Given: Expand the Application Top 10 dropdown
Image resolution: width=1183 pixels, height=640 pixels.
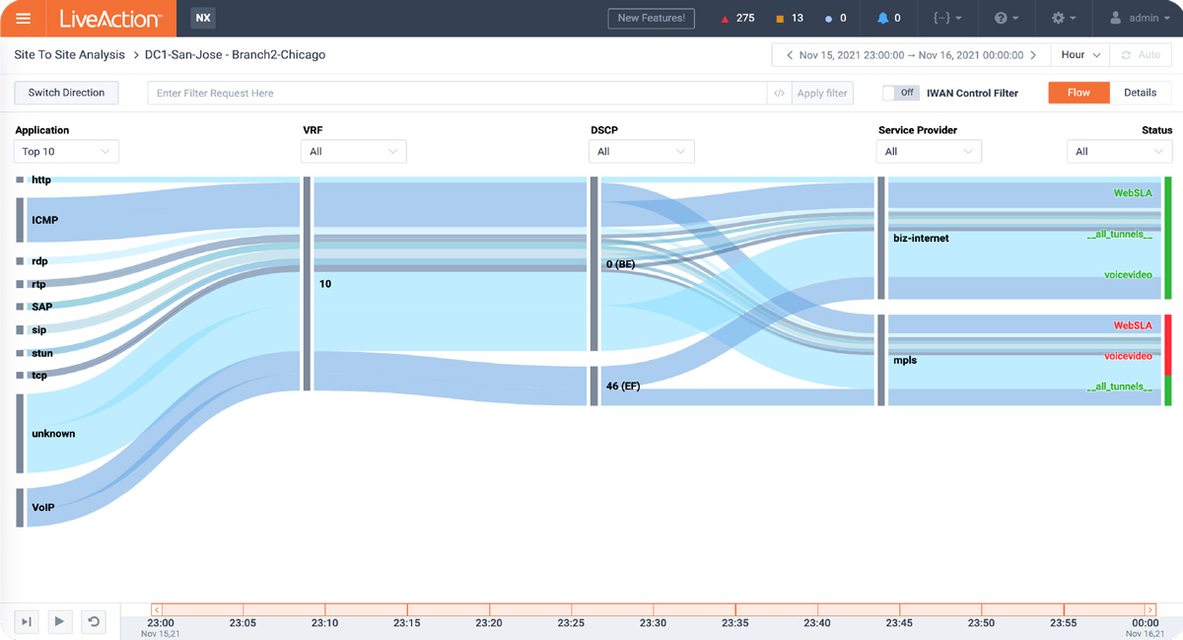Looking at the screenshot, I should (66, 152).
